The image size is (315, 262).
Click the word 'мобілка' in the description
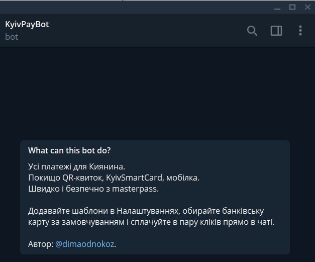click(x=182, y=178)
